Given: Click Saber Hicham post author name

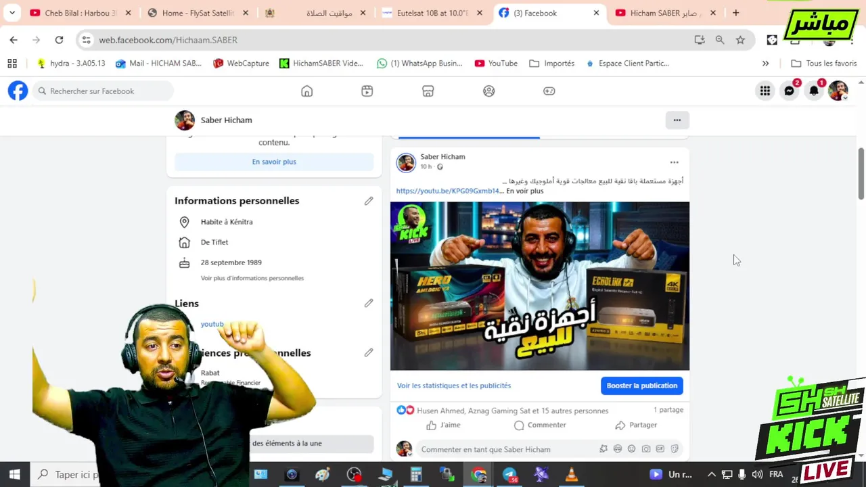Looking at the screenshot, I should coord(442,156).
